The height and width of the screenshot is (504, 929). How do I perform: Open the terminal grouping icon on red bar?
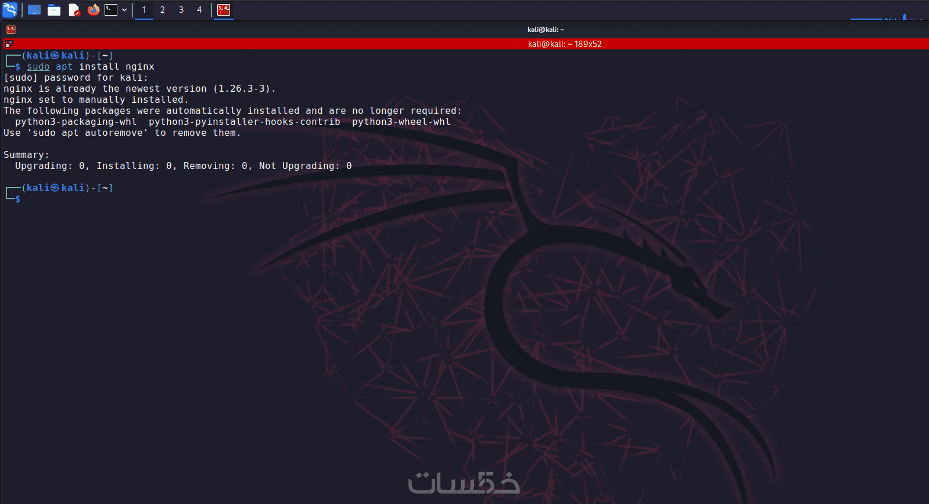pyautogui.click(x=9, y=44)
